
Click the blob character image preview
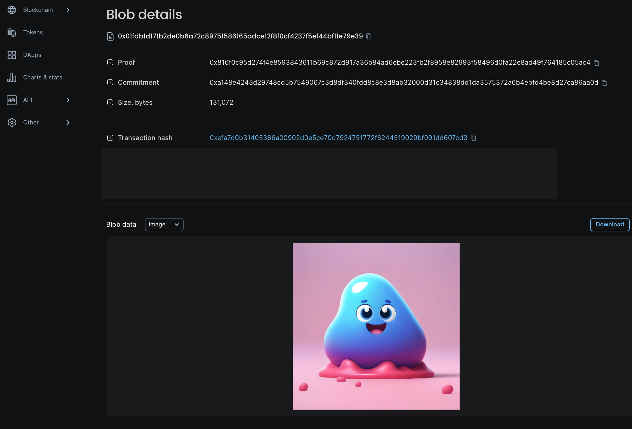376,326
